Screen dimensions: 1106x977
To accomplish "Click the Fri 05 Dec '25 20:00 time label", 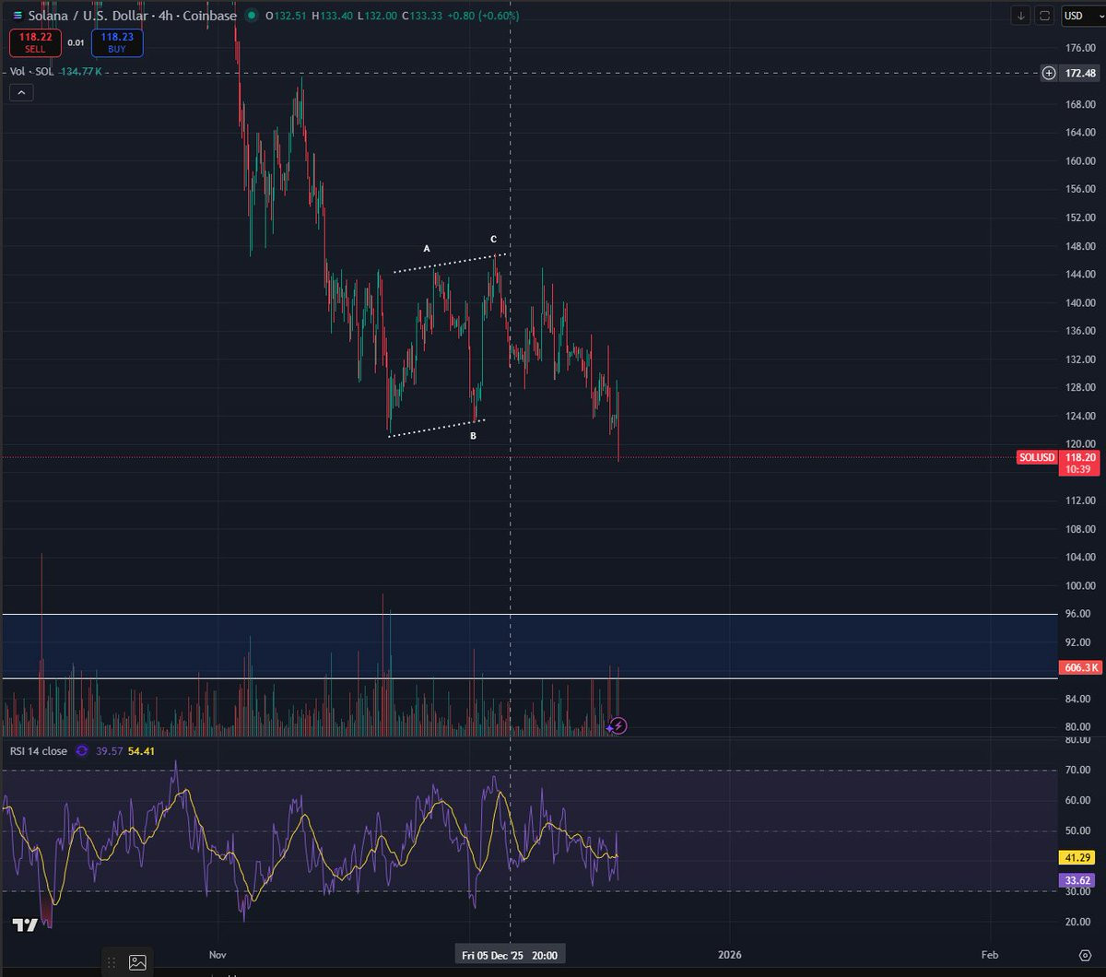I will point(510,955).
